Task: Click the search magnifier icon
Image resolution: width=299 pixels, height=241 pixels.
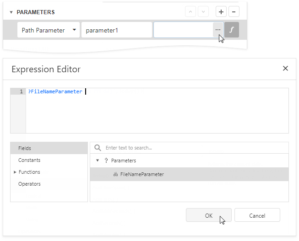Action: tap(98, 148)
